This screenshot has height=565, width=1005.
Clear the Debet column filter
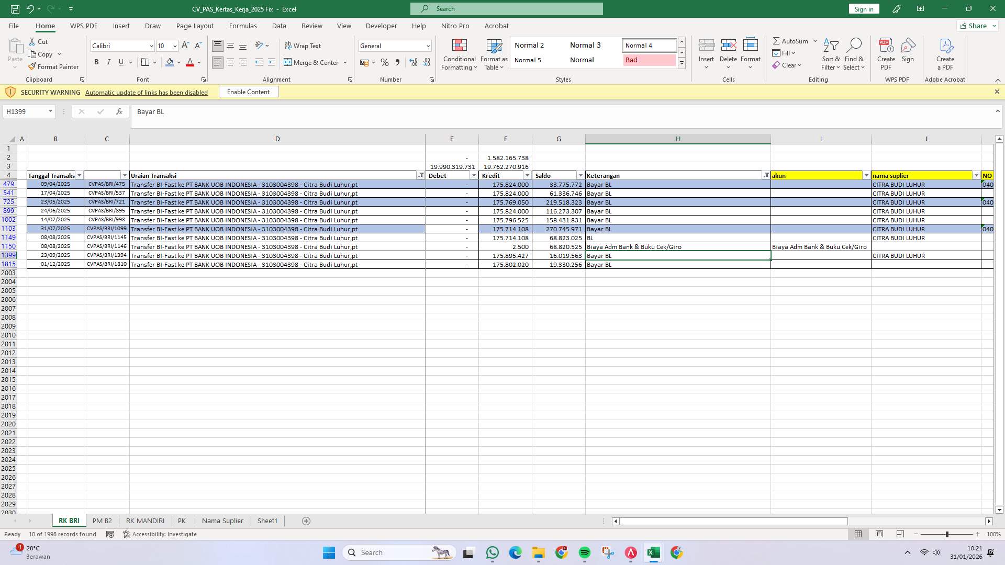(x=474, y=176)
